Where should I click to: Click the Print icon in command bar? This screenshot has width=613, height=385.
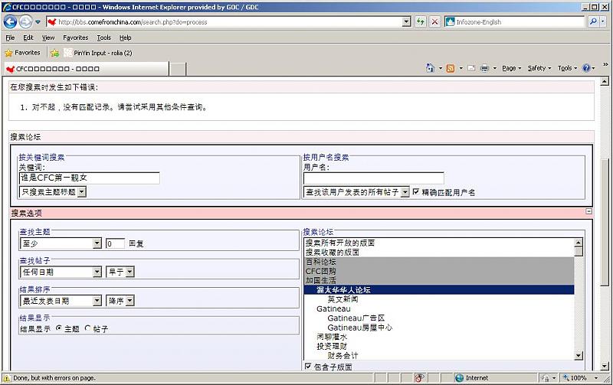pyautogui.click(x=484, y=68)
